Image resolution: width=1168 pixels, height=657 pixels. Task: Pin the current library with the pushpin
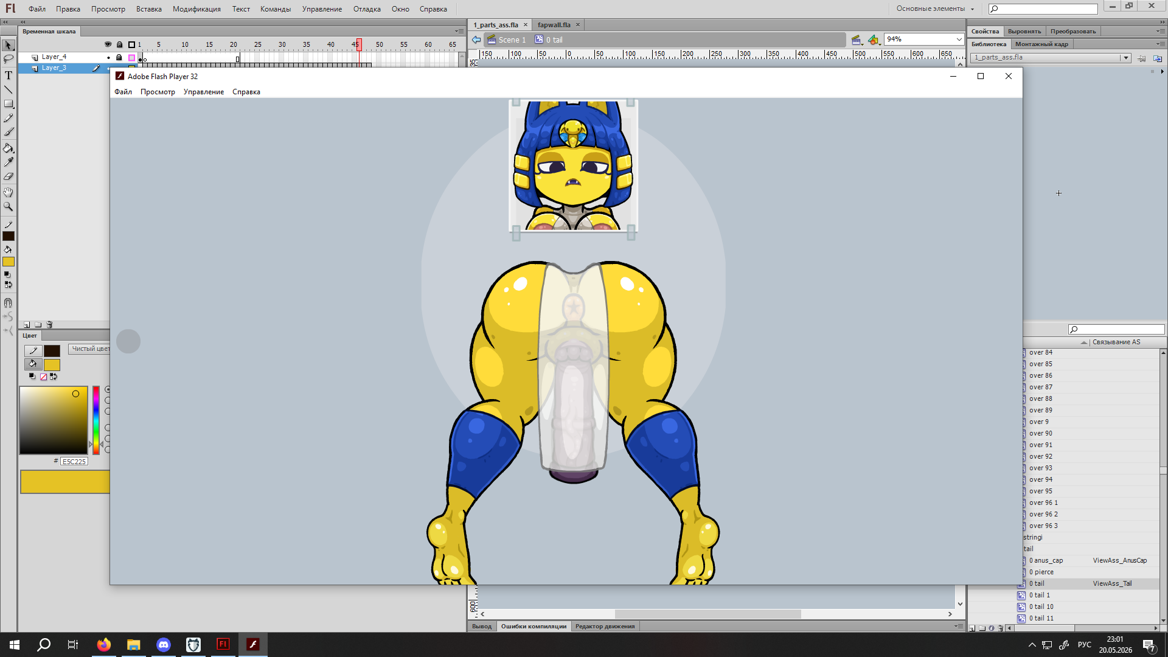point(1142,58)
